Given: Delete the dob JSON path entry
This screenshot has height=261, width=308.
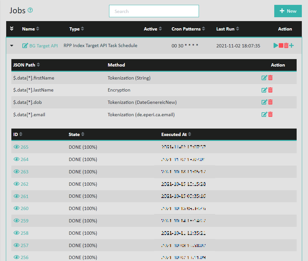Looking at the screenshot, I should point(270,102).
